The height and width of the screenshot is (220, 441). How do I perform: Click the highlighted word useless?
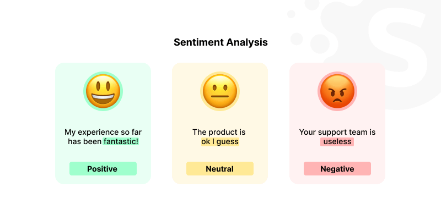(x=337, y=141)
